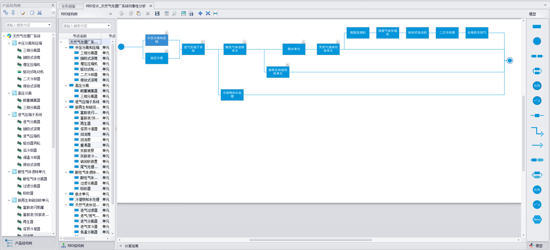Viewport: 550px width, 250px height.
Task: Expand 进气压缩子系统 in RBD structure tree
Action: pos(66,102)
